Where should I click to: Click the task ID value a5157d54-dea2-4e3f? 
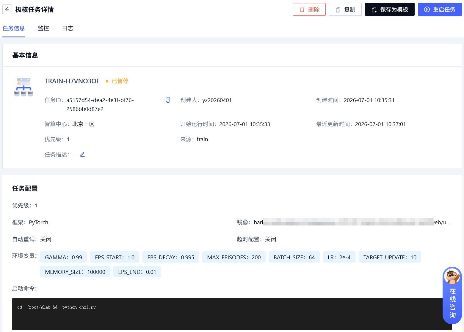click(100, 104)
